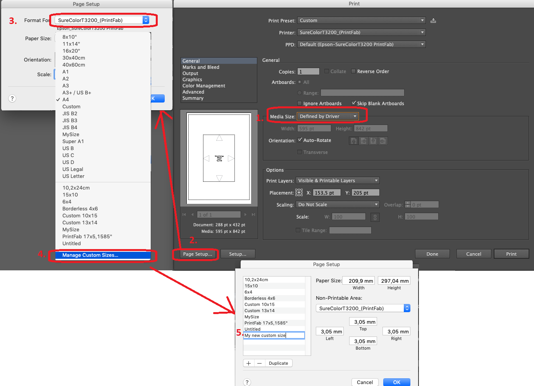The height and width of the screenshot is (386, 534).
Task: Click the placement reference point grid icon
Action: click(299, 193)
